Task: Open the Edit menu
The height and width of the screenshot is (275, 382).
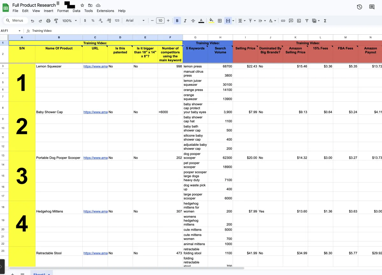Action: [25, 11]
